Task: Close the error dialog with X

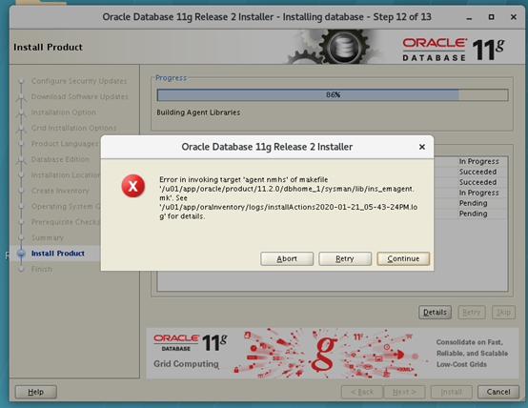Action: tap(421, 147)
